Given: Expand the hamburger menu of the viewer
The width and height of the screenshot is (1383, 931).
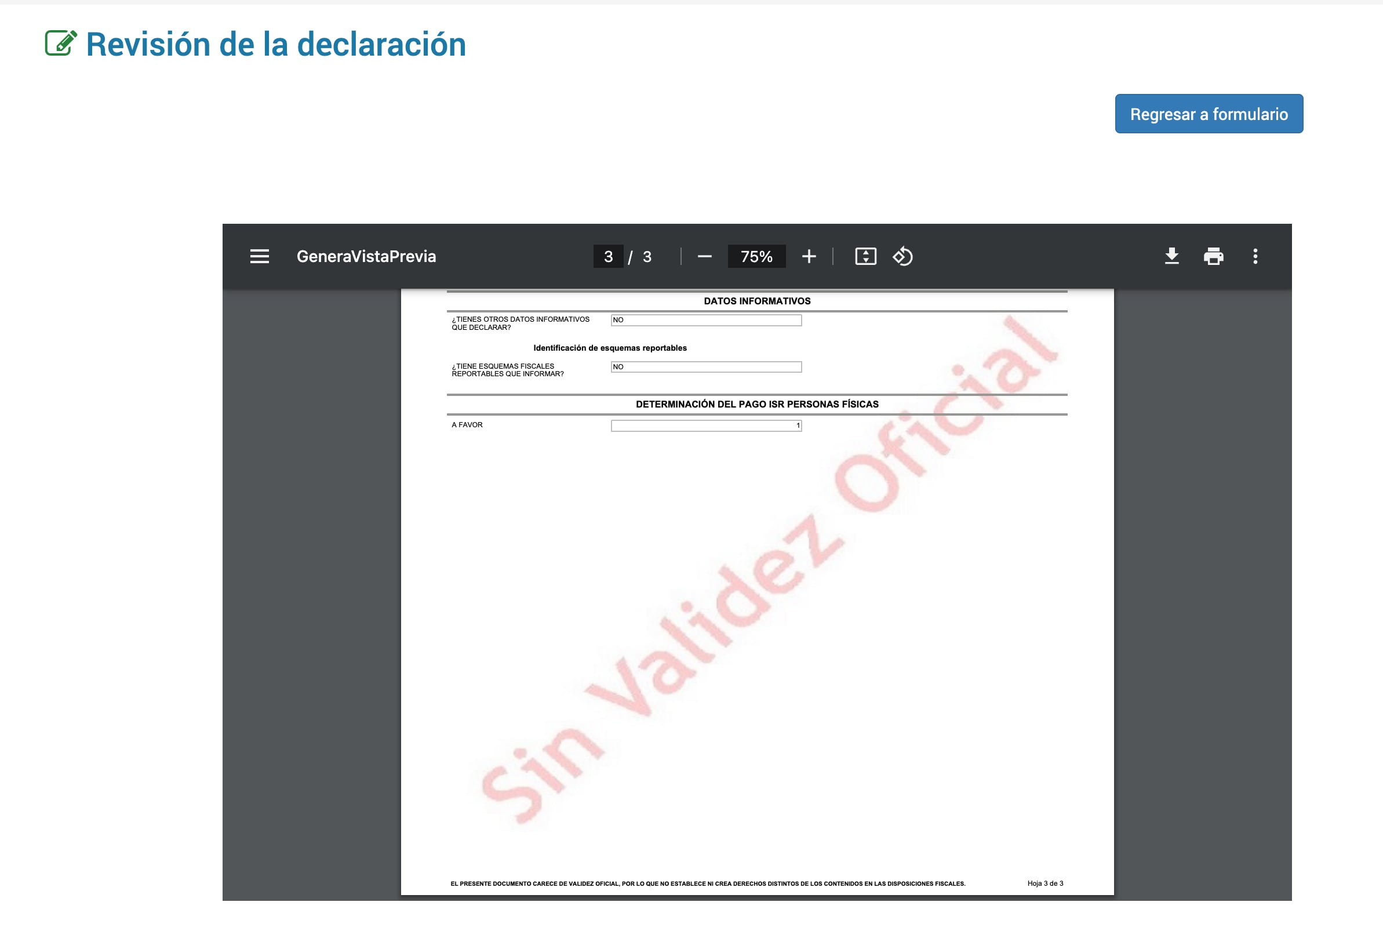Looking at the screenshot, I should click(x=260, y=256).
